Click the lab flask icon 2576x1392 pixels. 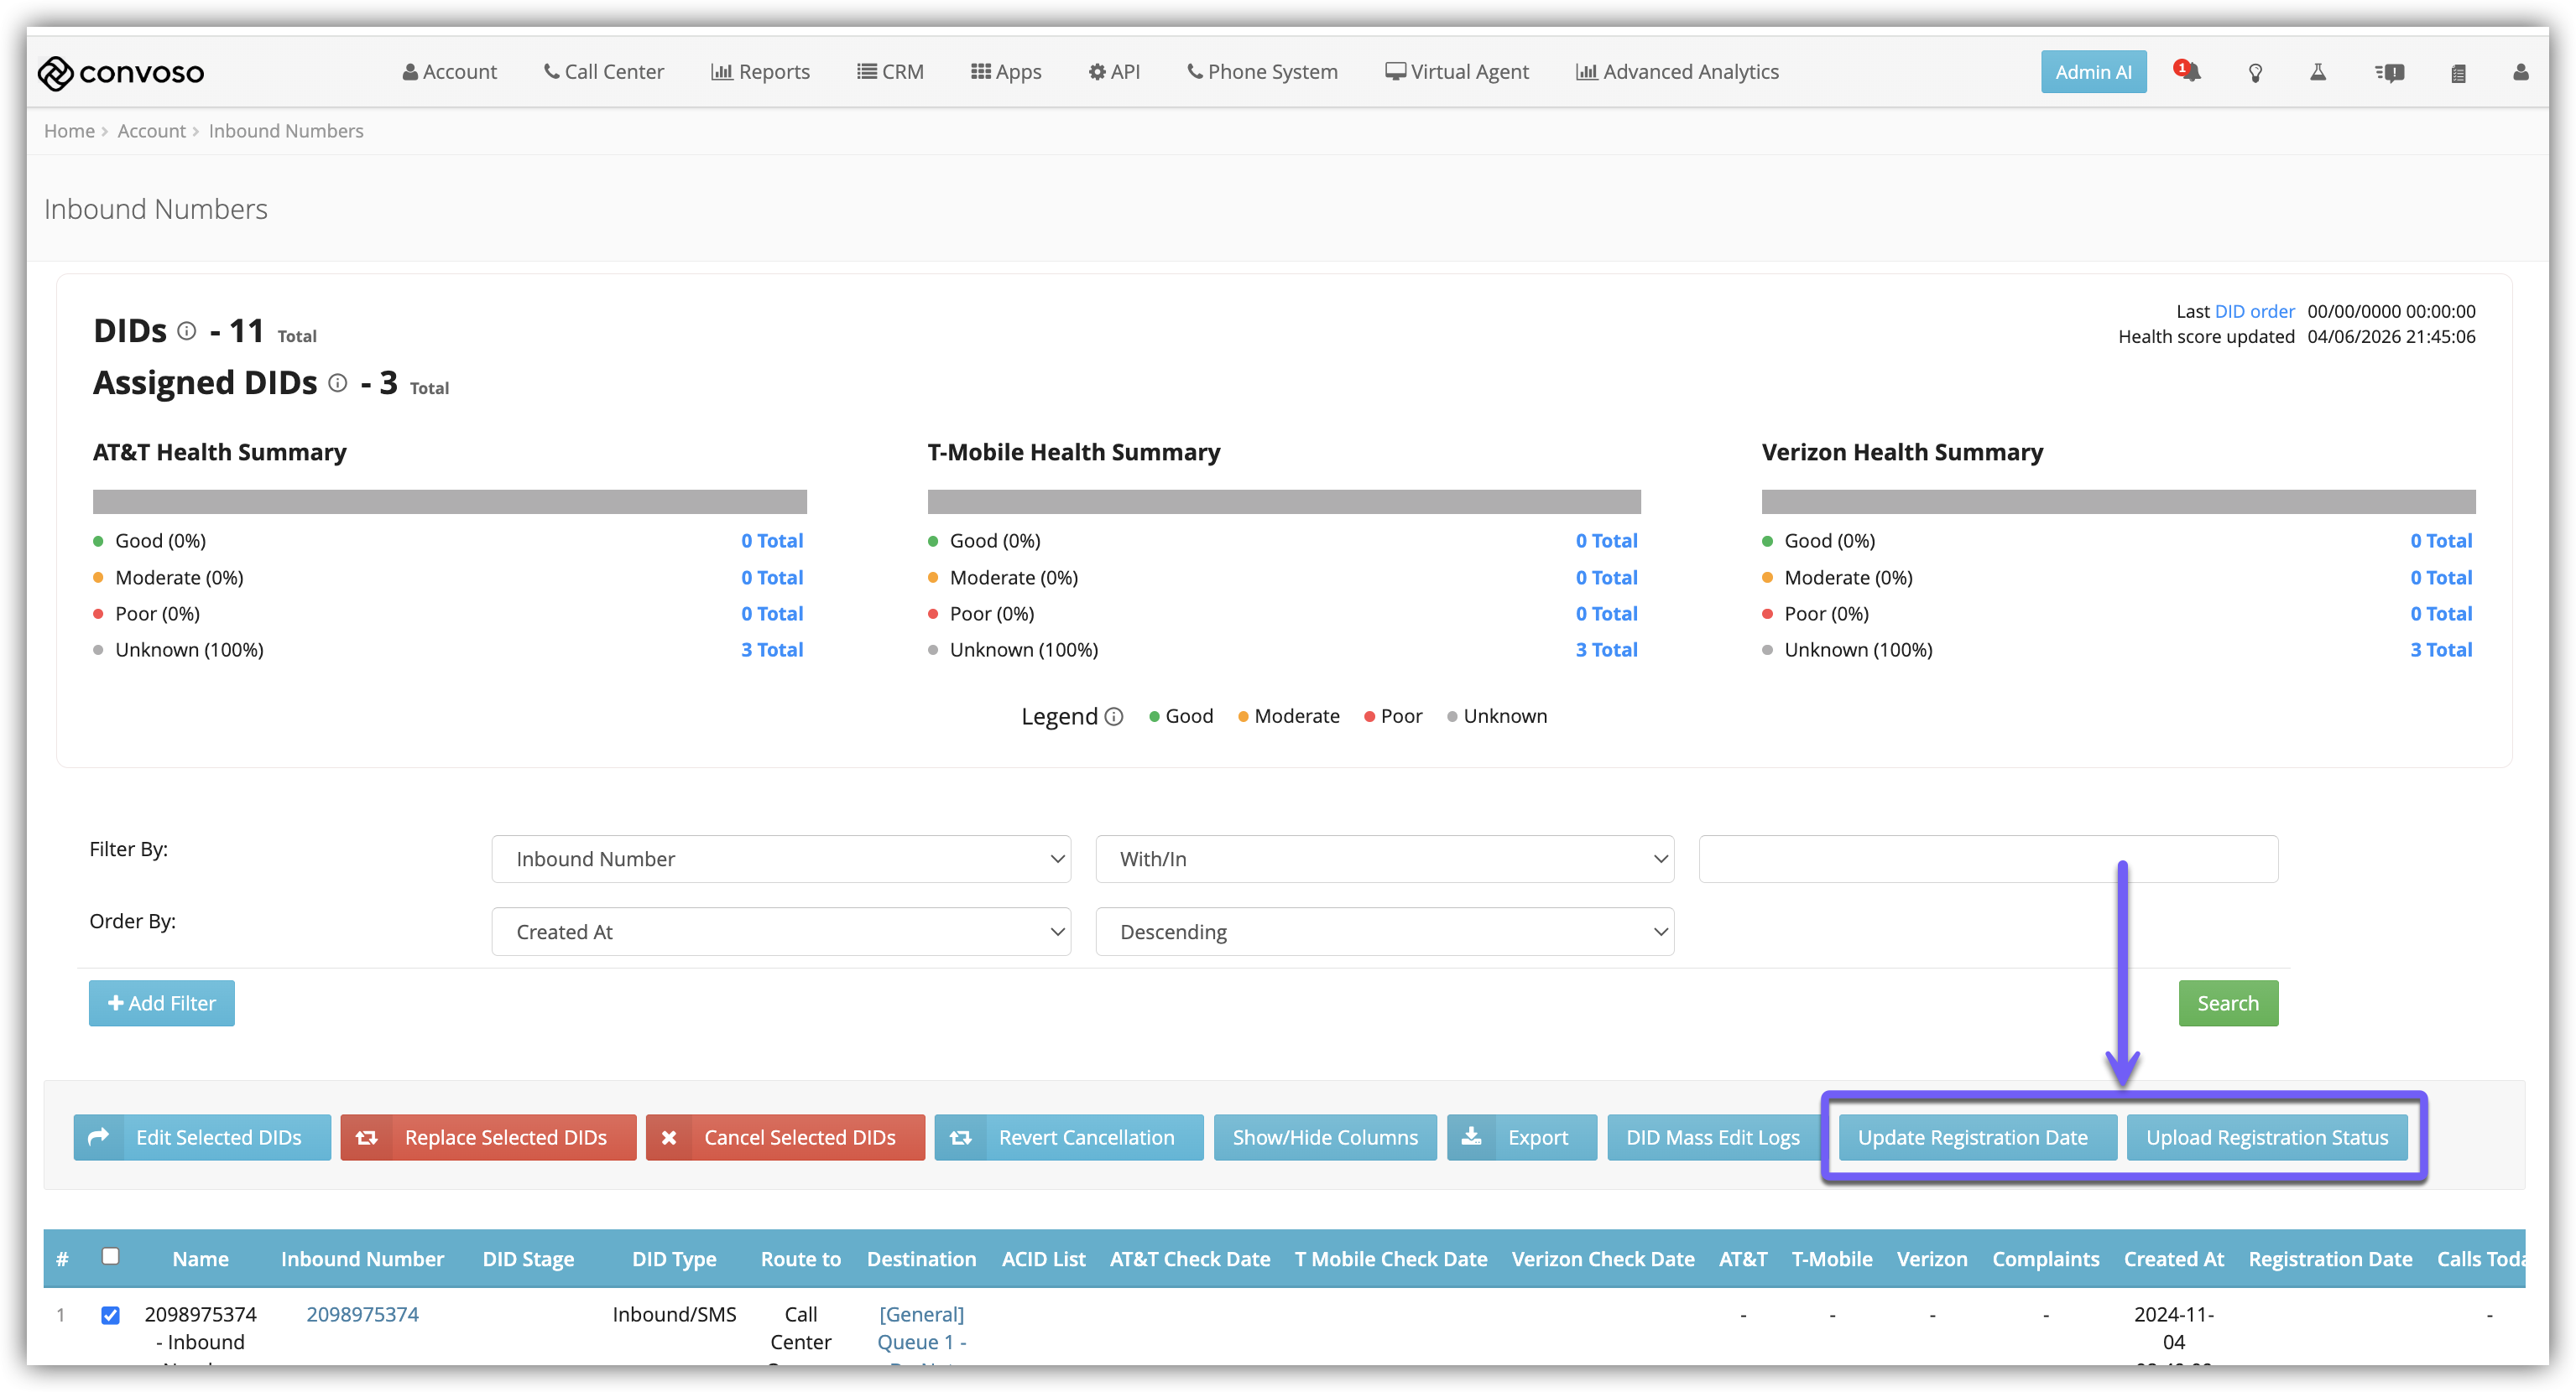(x=2318, y=72)
